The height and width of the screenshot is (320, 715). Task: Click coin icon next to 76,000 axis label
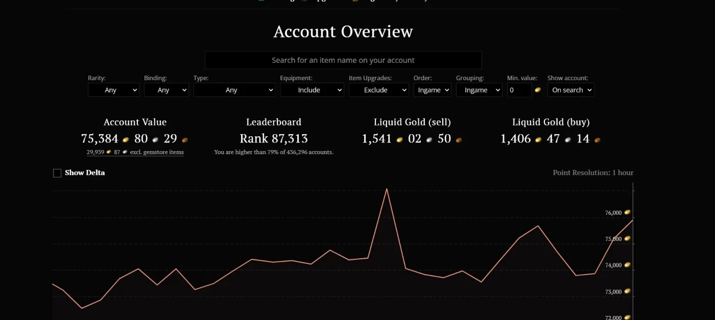[x=628, y=212]
